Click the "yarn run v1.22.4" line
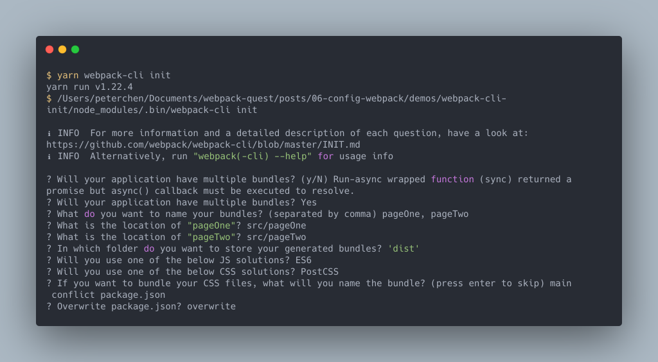 pyautogui.click(x=89, y=87)
